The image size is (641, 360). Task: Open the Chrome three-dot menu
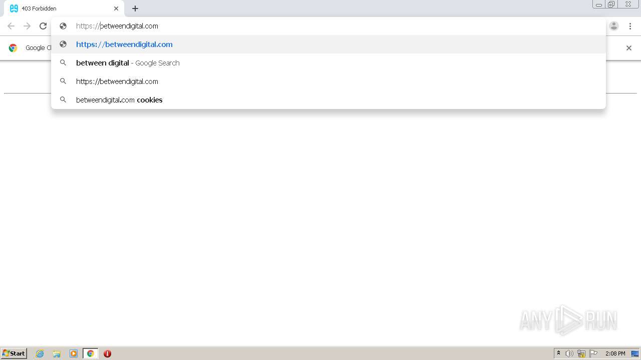coord(630,26)
